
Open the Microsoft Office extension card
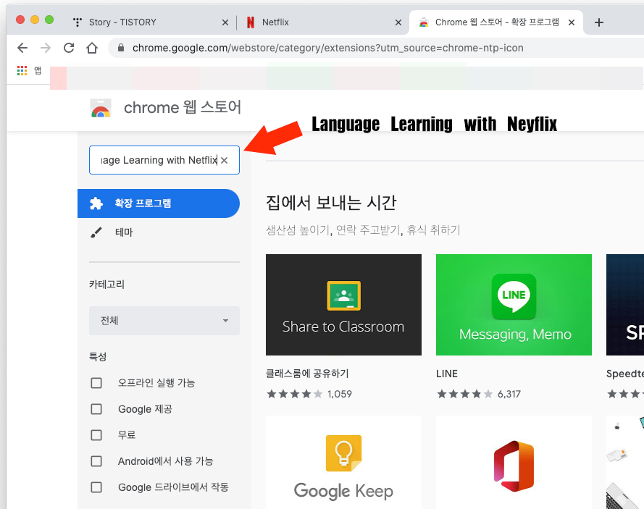[x=514, y=462]
